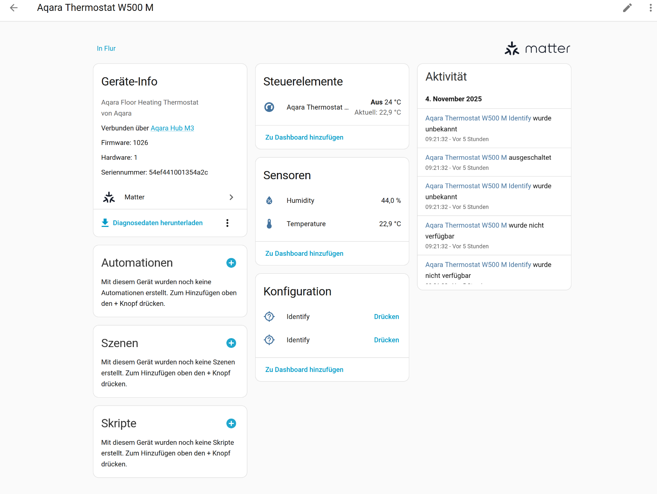
Task: Click the Temperature thermometer icon
Action: 269,224
